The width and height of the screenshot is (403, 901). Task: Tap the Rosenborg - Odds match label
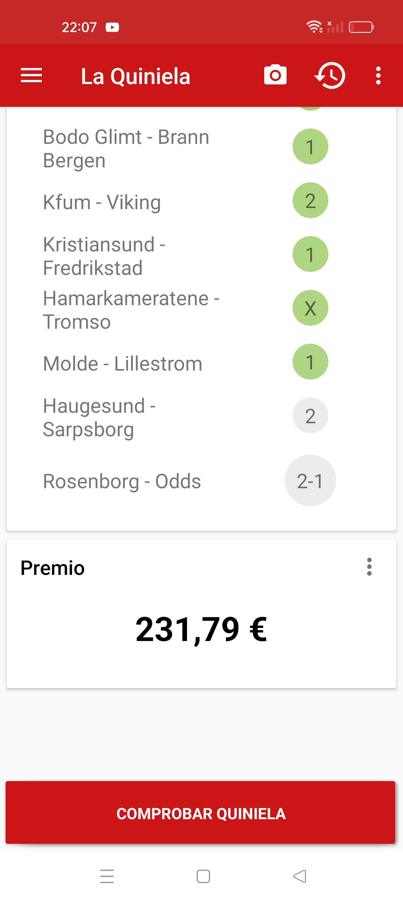(x=122, y=481)
